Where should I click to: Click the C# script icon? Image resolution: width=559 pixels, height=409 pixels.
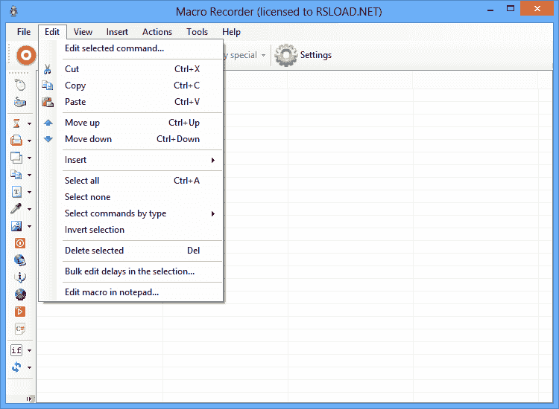[x=20, y=329]
